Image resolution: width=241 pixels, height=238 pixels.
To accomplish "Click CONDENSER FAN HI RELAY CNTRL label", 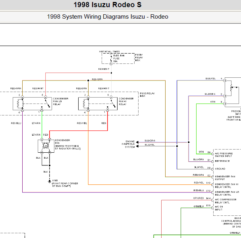I will (227, 186).
